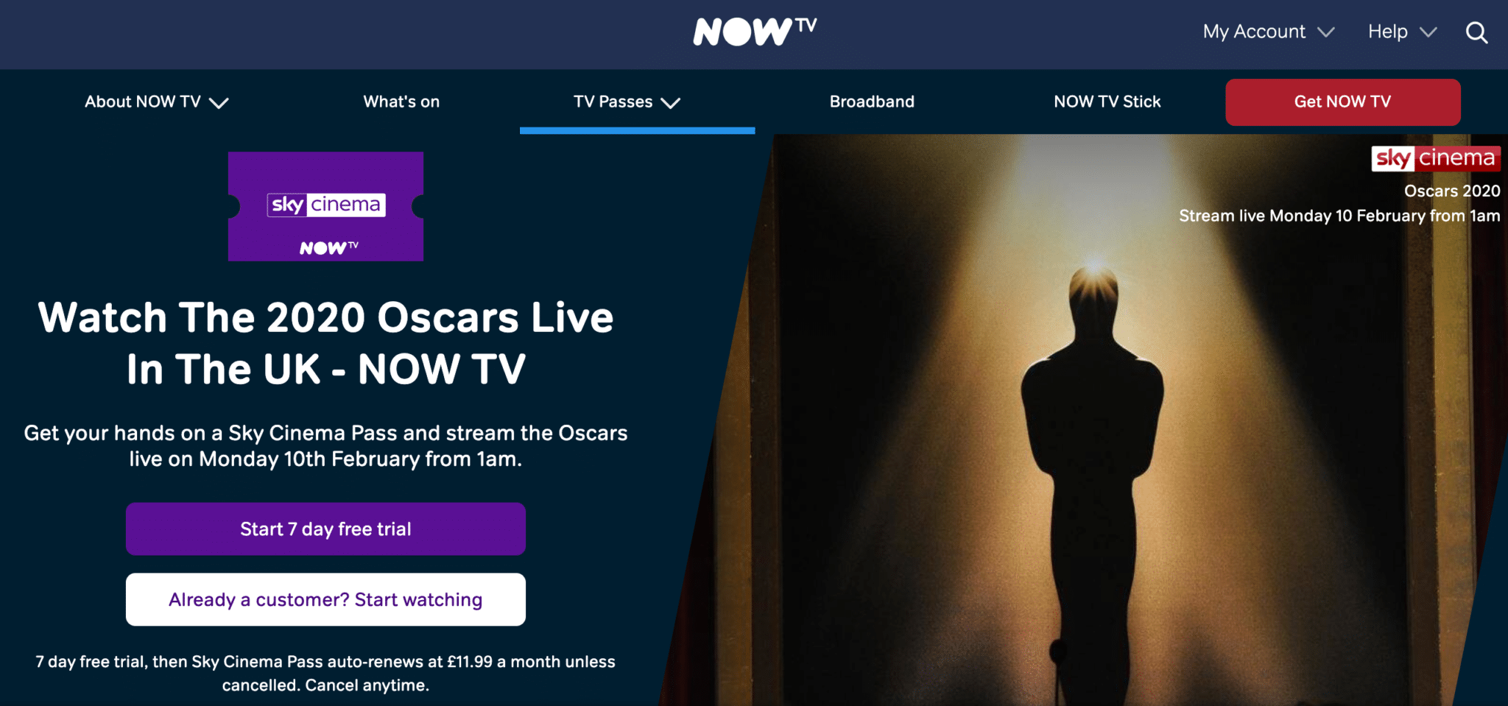The height and width of the screenshot is (706, 1508).
Task: Start 7 day free trial
Action: [325, 529]
